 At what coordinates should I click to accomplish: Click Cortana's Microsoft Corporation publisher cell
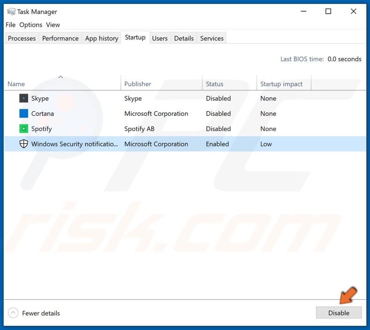[x=156, y=113]
